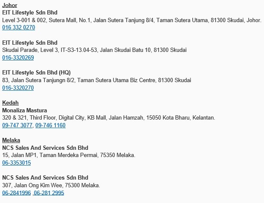Click the Kedah state heading
The image size is (264, 203).
(x=10, y=103)
